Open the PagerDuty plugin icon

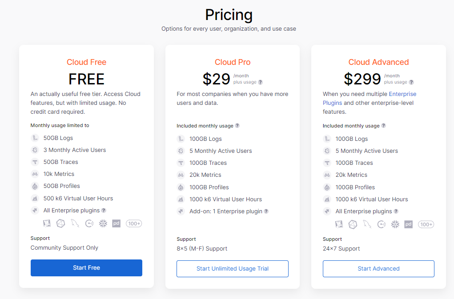(x=116, y=223)
